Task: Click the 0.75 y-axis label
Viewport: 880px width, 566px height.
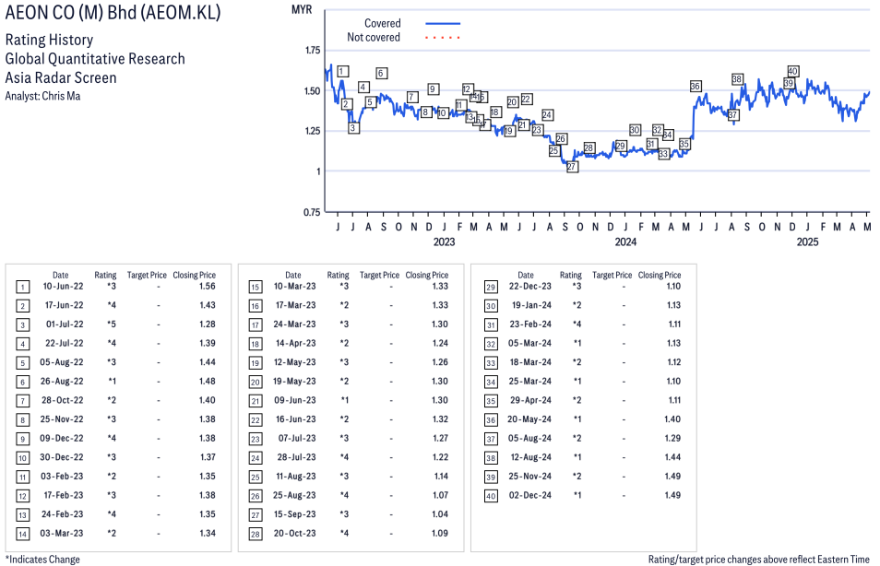Action: 312,212
